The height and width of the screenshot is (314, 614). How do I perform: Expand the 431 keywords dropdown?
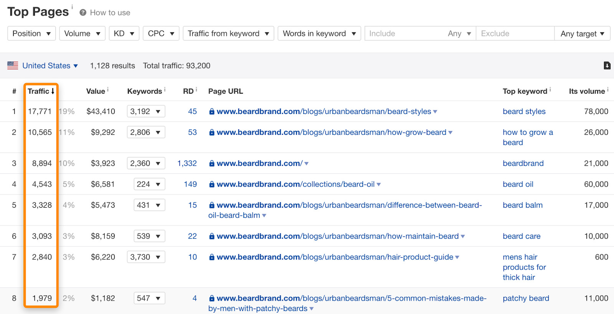(149, 205)
